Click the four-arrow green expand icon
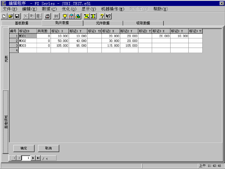The height and width of the screenshot is (169, 225). (x=87, y=16)
